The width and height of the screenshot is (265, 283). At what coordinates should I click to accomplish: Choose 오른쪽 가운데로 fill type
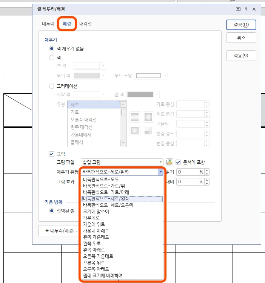pyautogui.click(x=122, y=256)
